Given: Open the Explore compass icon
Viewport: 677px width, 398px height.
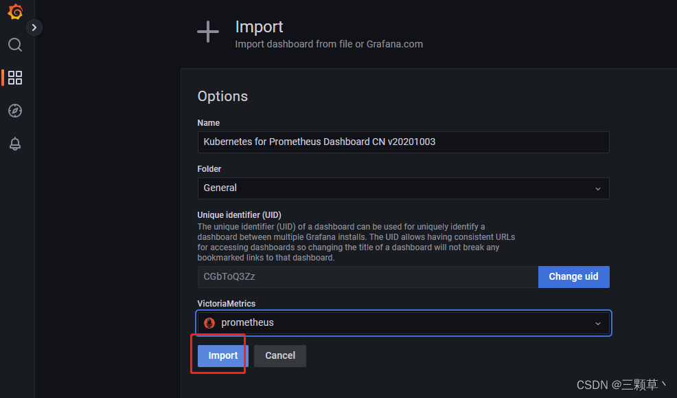Looking at the screenshot, I should click(15, 111).
